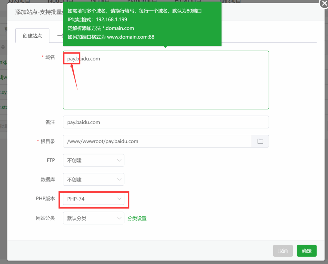
Task: Click the 根目录 path input field
Action: click(157, 141)
